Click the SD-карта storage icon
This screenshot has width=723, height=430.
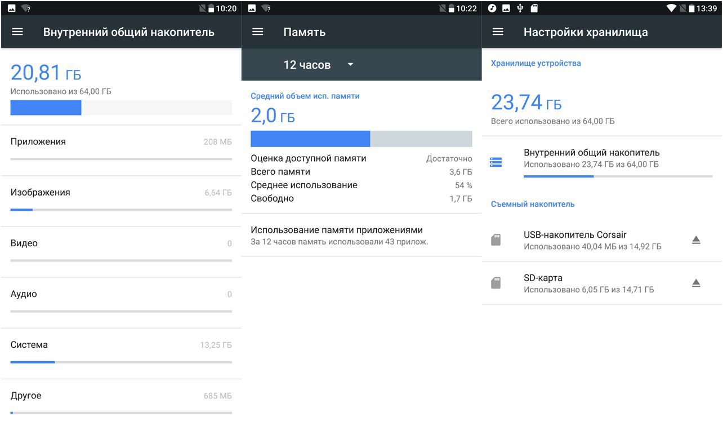(496, 282)
